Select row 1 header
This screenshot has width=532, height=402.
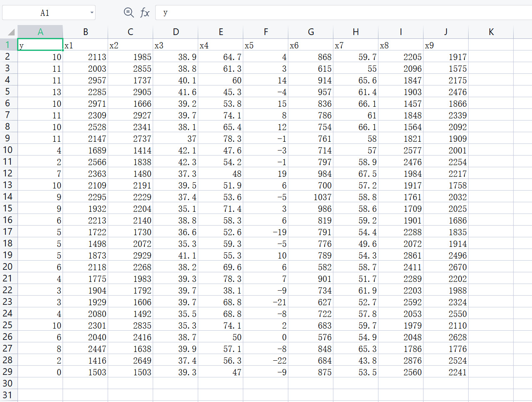coord(8,45)
